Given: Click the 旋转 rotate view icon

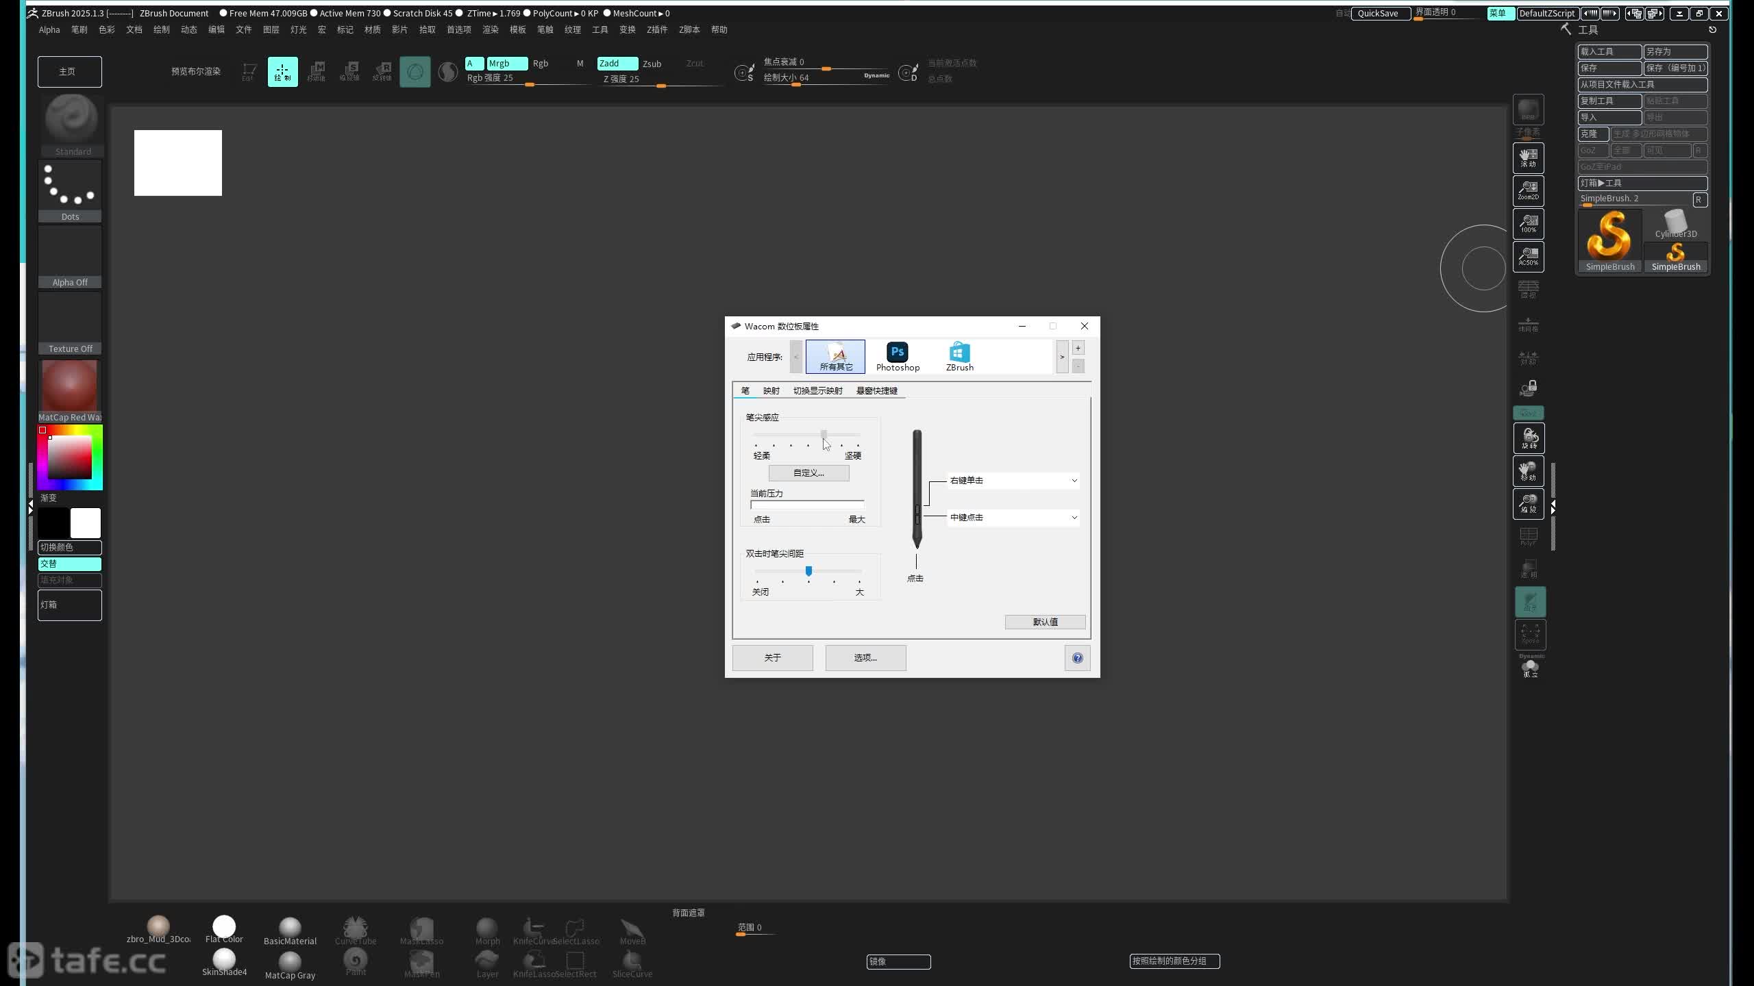Looking at the screenshot, I should click(1529, 438).
